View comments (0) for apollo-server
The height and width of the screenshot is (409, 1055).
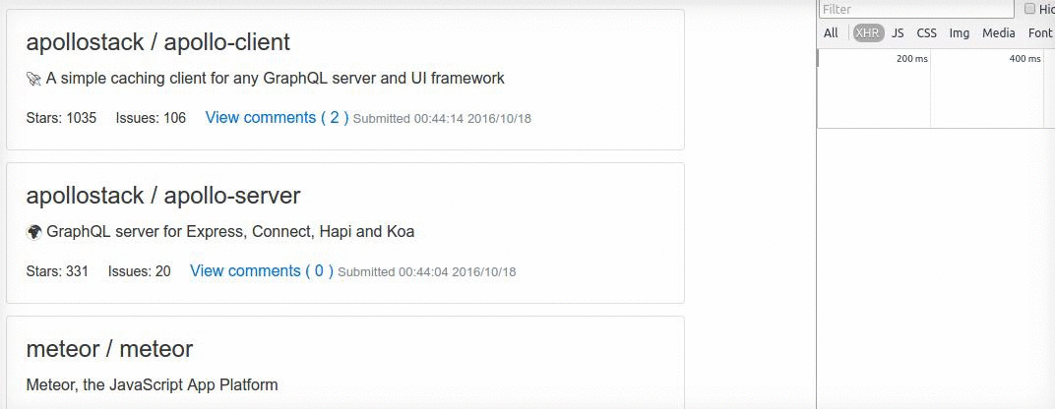[262, 271]
